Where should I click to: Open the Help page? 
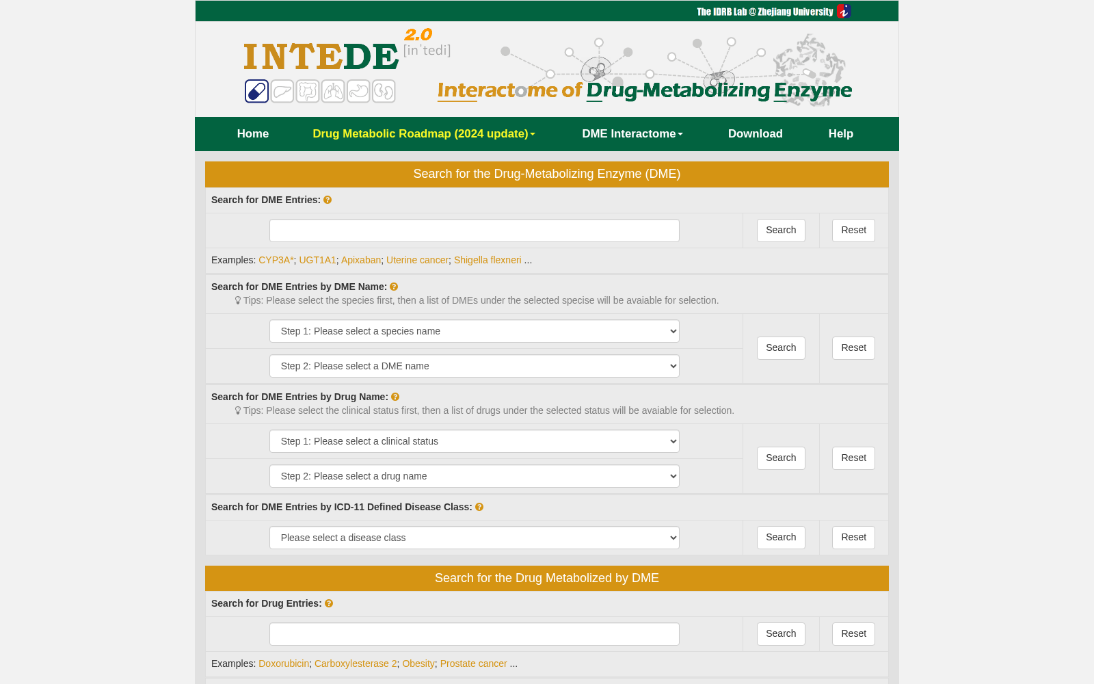point(841,134)
